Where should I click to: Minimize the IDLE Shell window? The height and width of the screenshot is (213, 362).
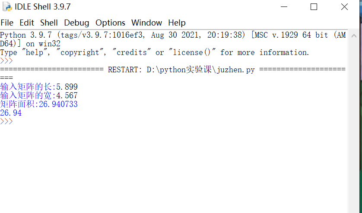284,6
